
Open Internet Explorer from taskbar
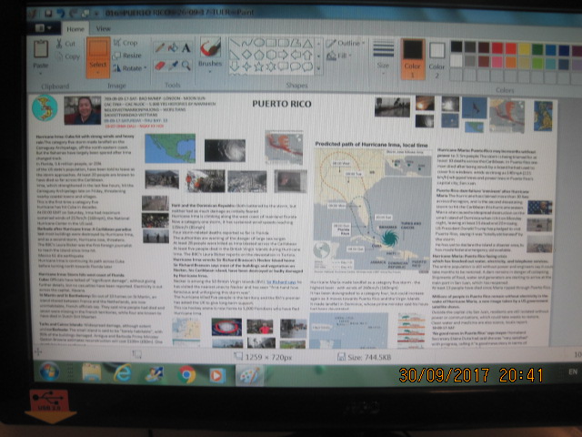[x=123, y=373]
